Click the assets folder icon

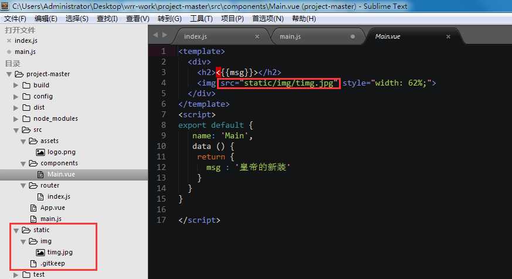pos(33,141)
